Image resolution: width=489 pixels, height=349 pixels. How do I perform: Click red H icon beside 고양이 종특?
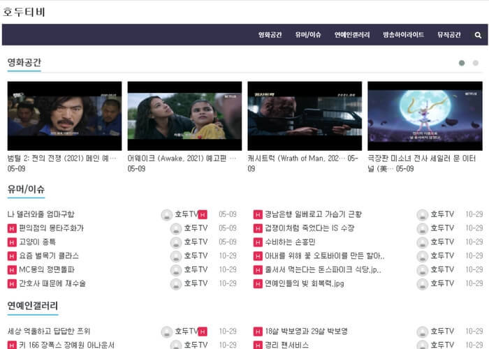click(x=12, y=242)
